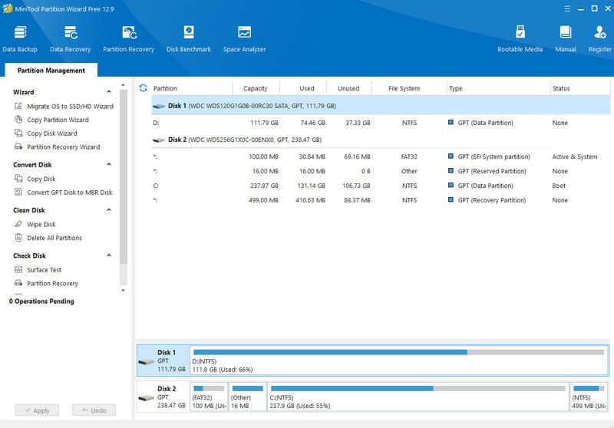Select the Disk 2 header row
This screenshot has width=614, height=428.
(381, 140)
